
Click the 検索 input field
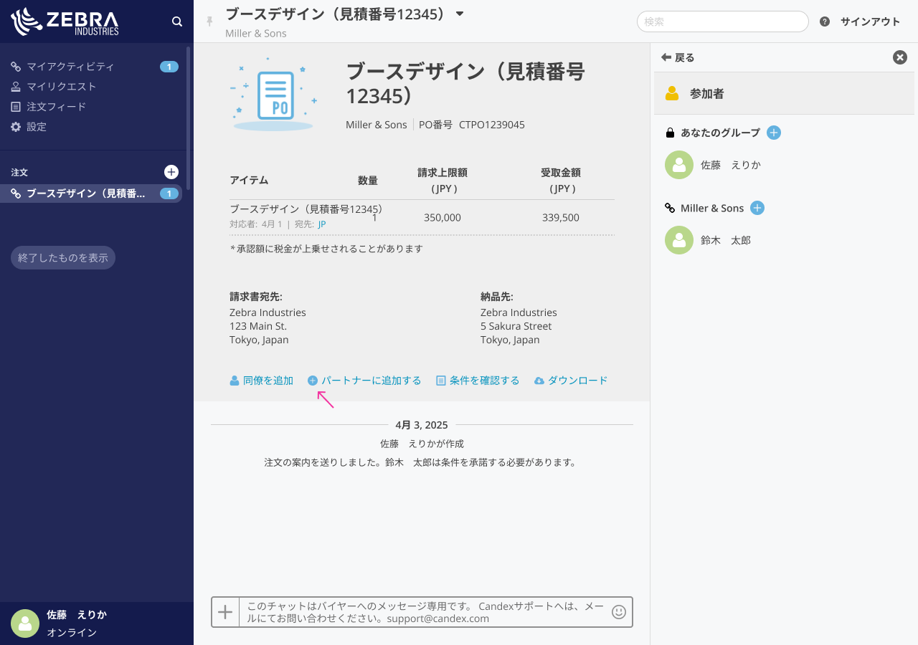(722, 21)
